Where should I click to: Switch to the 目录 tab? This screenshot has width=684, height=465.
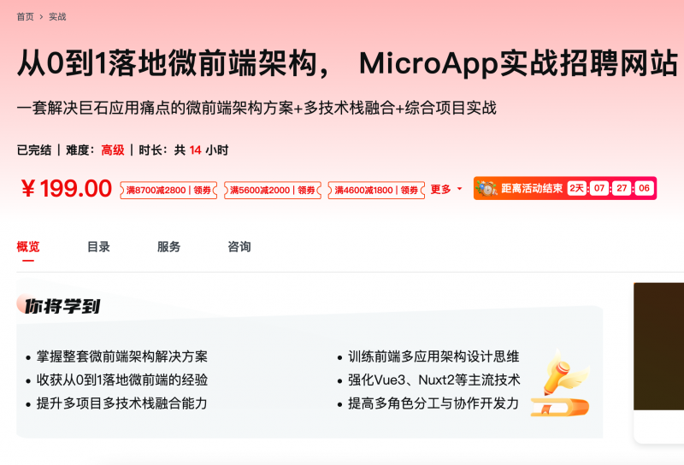point(98,247)
